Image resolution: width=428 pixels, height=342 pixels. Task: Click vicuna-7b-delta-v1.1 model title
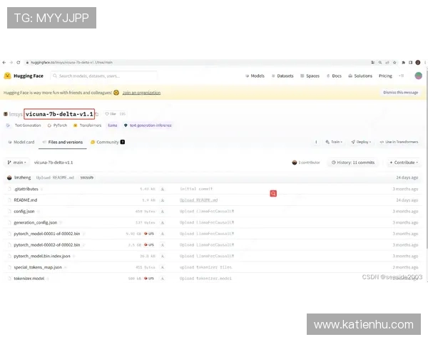pos(59,114)
